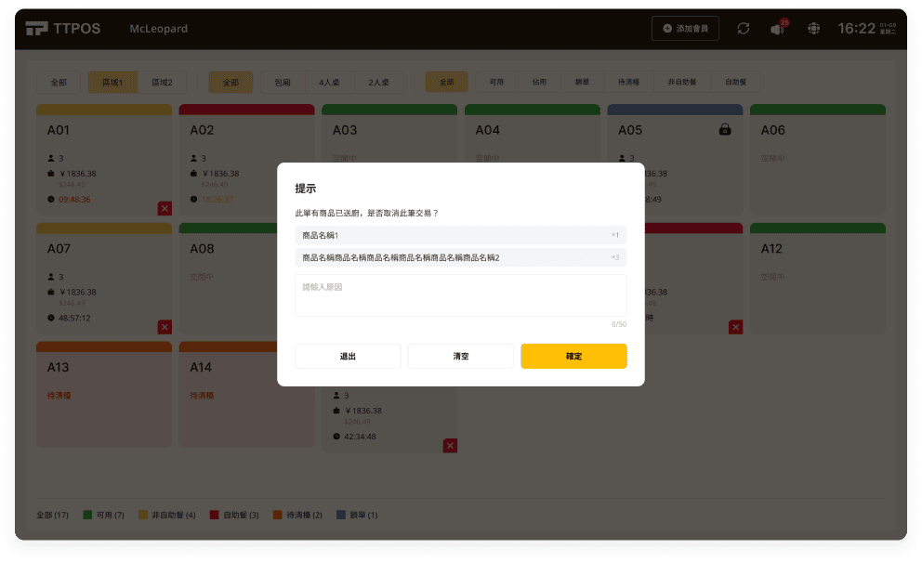This screenshot has height=562, width=922.
Task: Select the 包廂 table type filter
Action: [283, 83]
